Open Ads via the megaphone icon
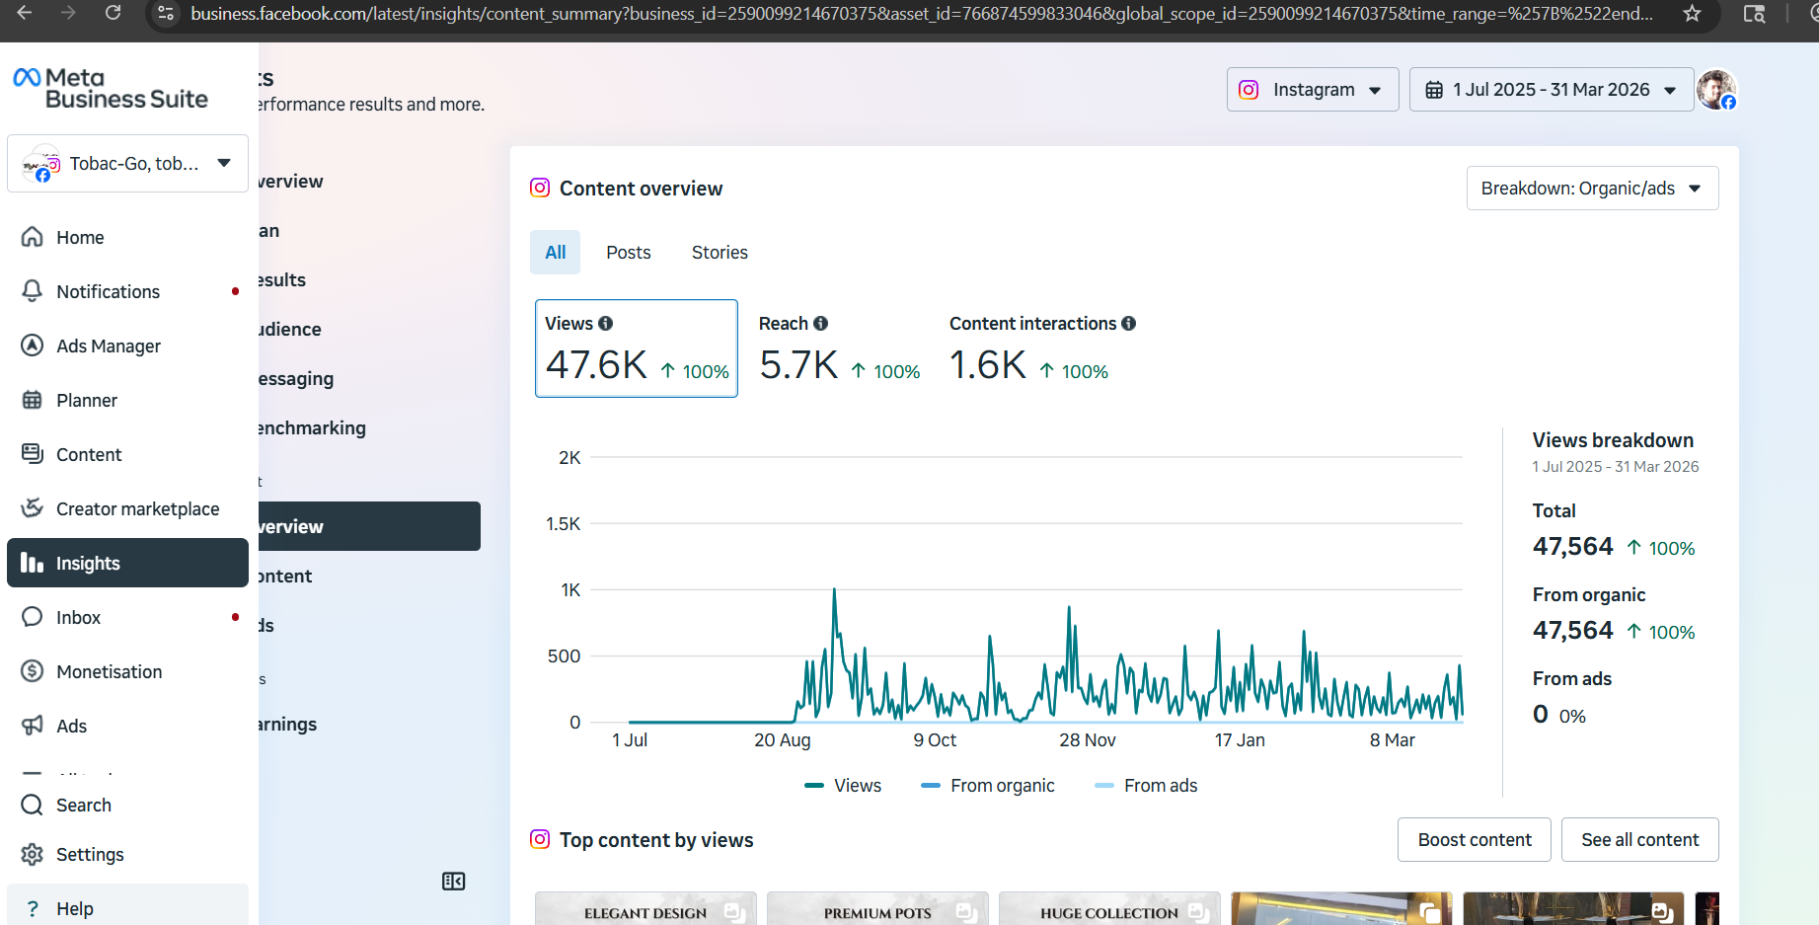 pyautogui.click(x=33, y=726)
